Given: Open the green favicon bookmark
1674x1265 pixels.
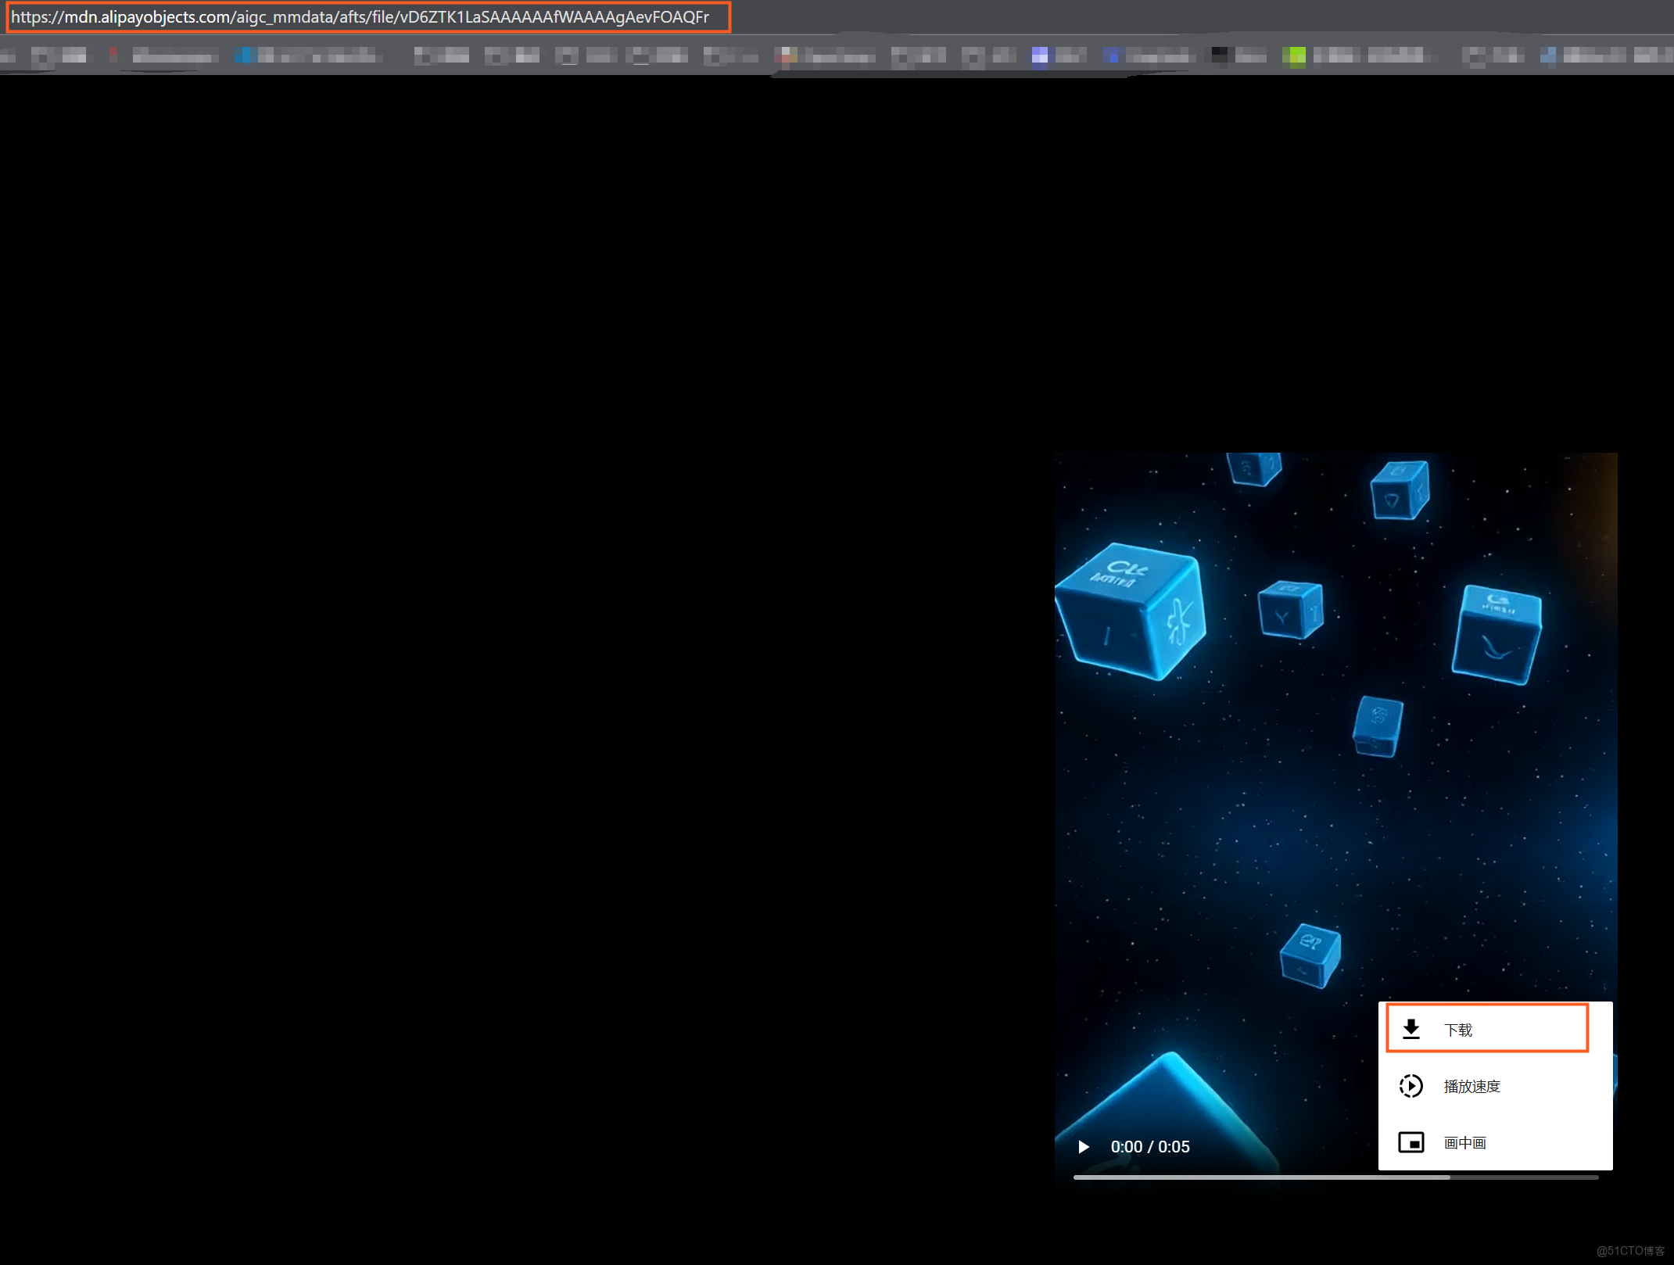Looking at the screenshot, I should tap(1294, 56).
